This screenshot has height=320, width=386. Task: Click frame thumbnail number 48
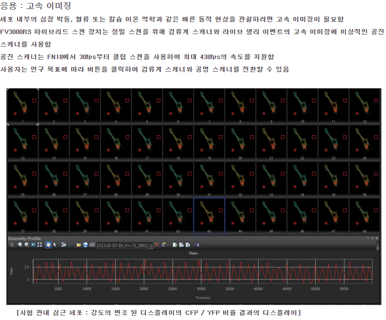(364, 215)
